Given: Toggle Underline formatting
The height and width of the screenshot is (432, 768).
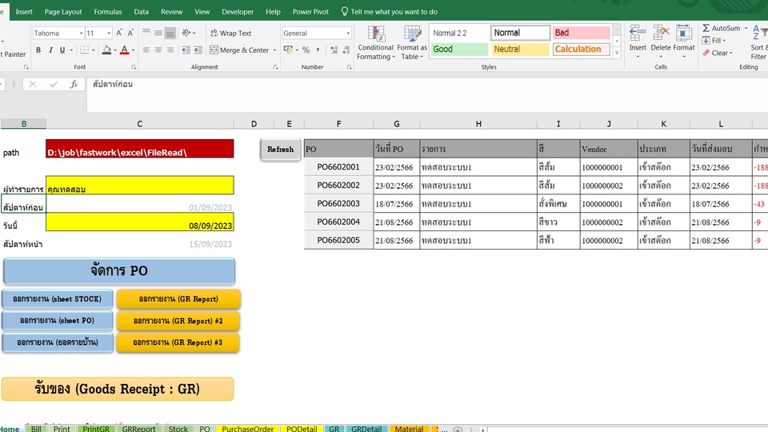Looking at the screenshot, I should click(x=62, y=50).
